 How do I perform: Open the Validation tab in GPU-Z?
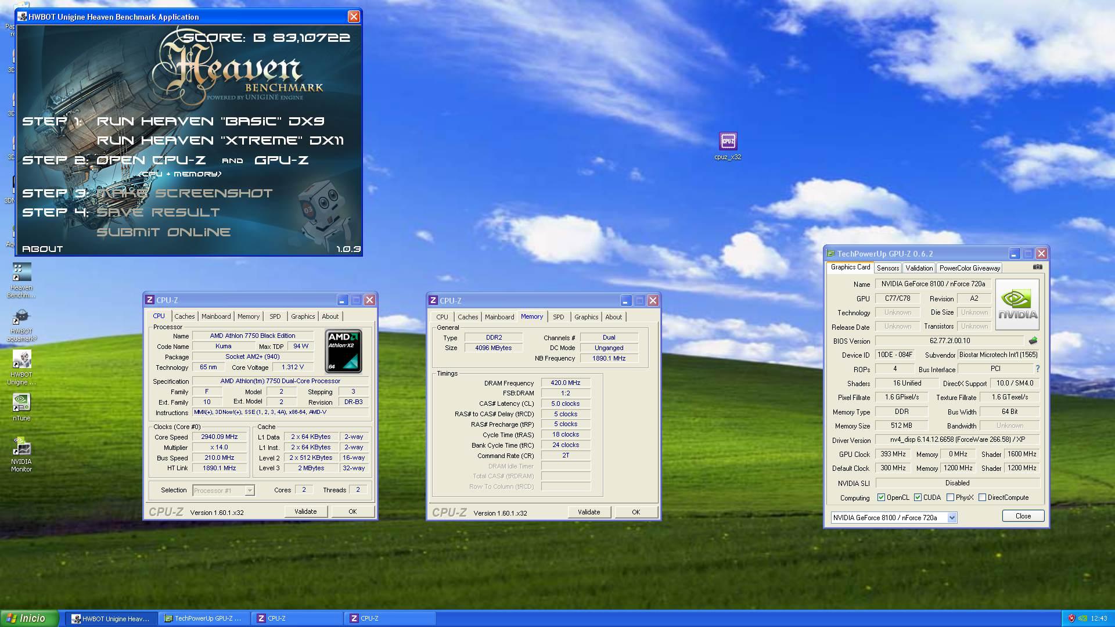coord(919,268)
